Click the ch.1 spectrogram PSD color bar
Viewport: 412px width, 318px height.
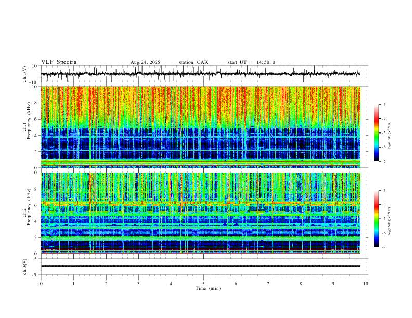[376, 133]
